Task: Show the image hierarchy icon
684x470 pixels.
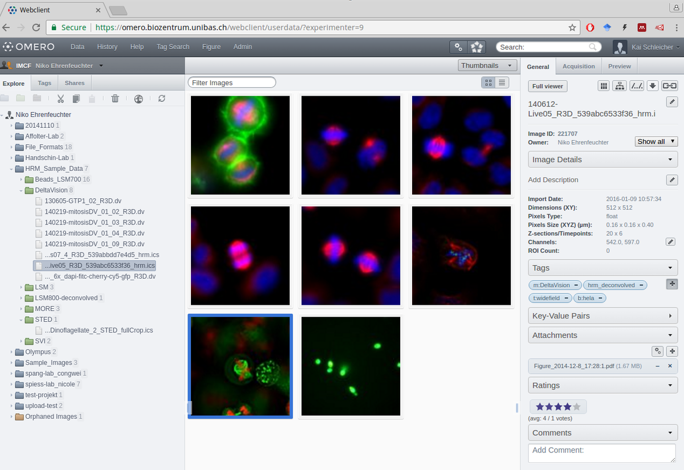Action: coord(620,86)
